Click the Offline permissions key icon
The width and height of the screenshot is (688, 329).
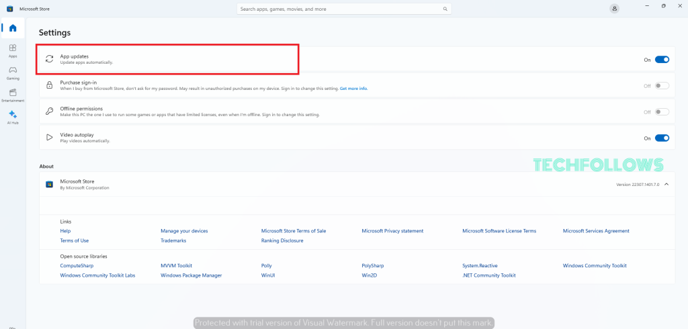(x=50, y=111)
